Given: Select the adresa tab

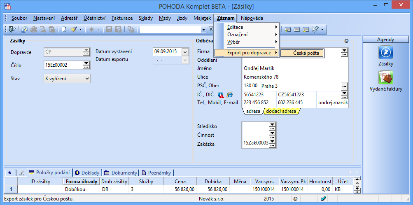Looking at the screenshot, I should (x=253, y=111).
